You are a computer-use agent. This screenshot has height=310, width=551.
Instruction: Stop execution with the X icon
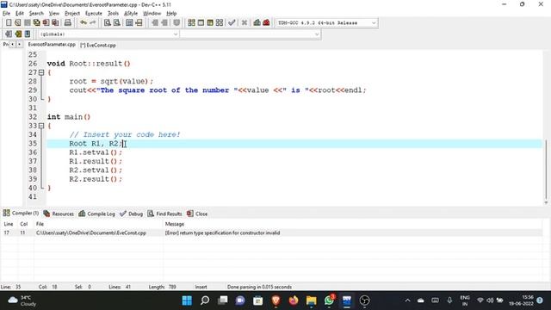[245, 23]
